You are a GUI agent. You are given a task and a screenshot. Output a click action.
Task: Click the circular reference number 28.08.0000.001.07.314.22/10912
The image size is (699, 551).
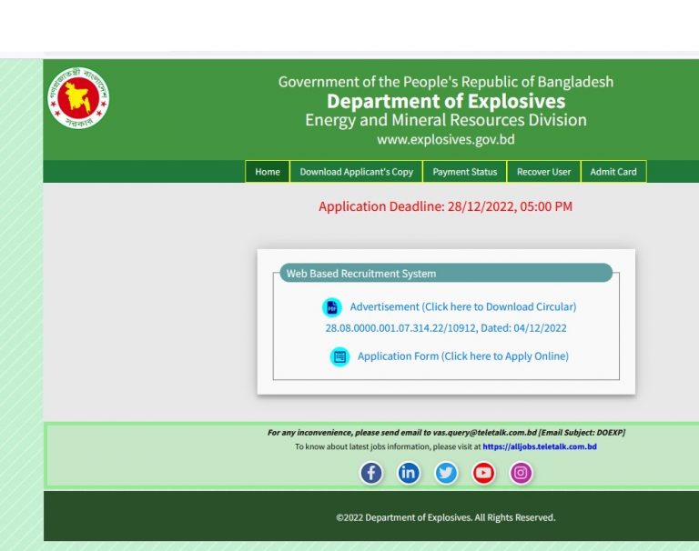point(400,328)
